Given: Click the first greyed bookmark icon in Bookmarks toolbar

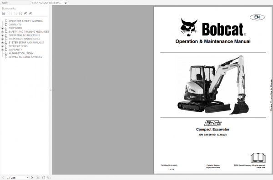Looking at the screenshot, I should (x=10, y=13).
